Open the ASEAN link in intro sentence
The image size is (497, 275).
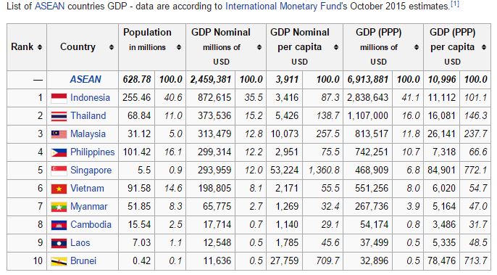click(x=49, y=7)
